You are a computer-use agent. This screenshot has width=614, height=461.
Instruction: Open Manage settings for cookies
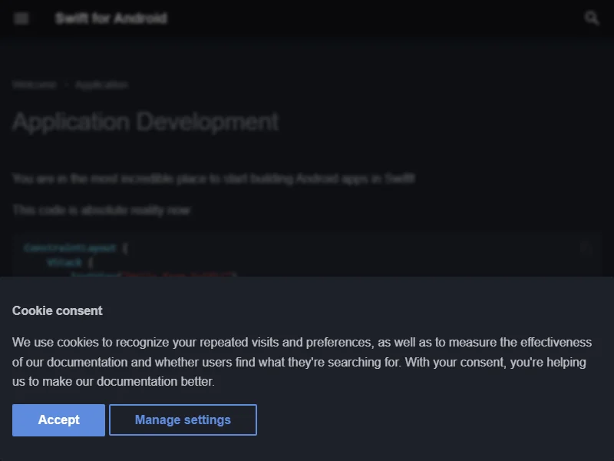(x=183, y=420)
